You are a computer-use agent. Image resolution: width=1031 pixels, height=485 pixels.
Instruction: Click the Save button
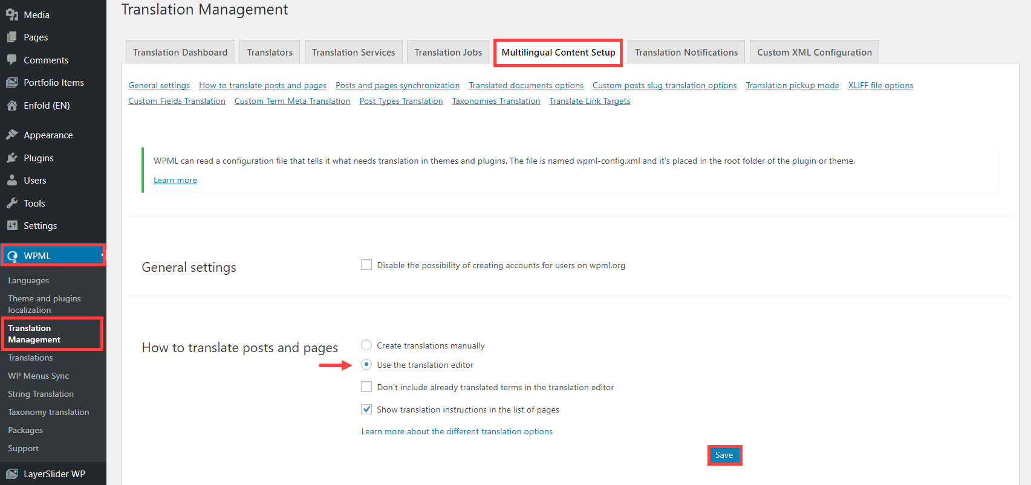click(724, 455)
